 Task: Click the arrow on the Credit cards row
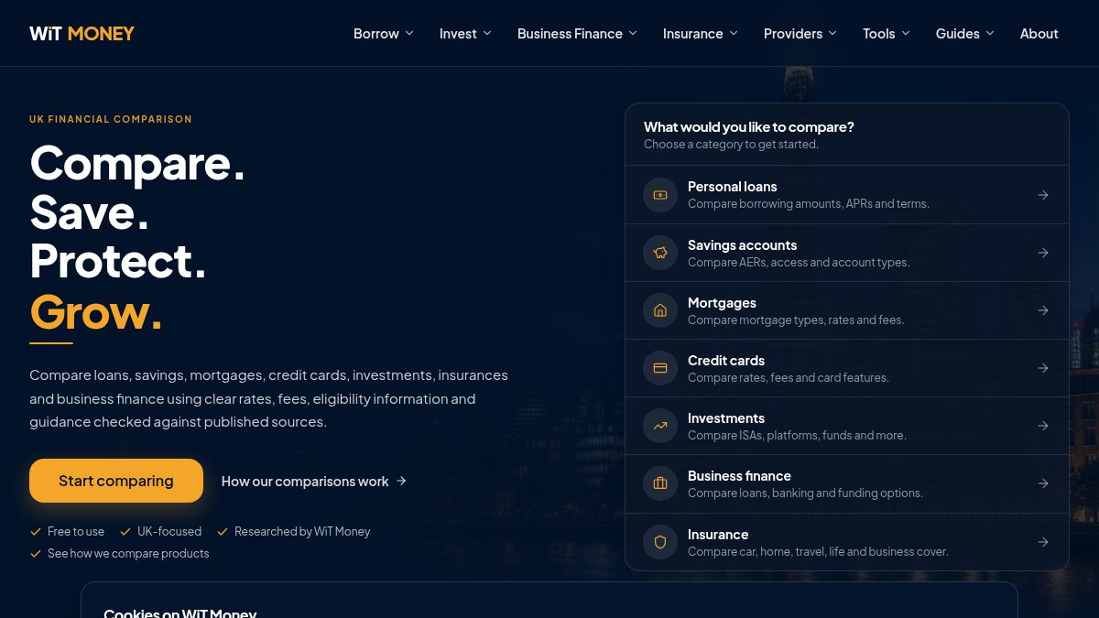pyautogui.click(x=1043, y=368)
